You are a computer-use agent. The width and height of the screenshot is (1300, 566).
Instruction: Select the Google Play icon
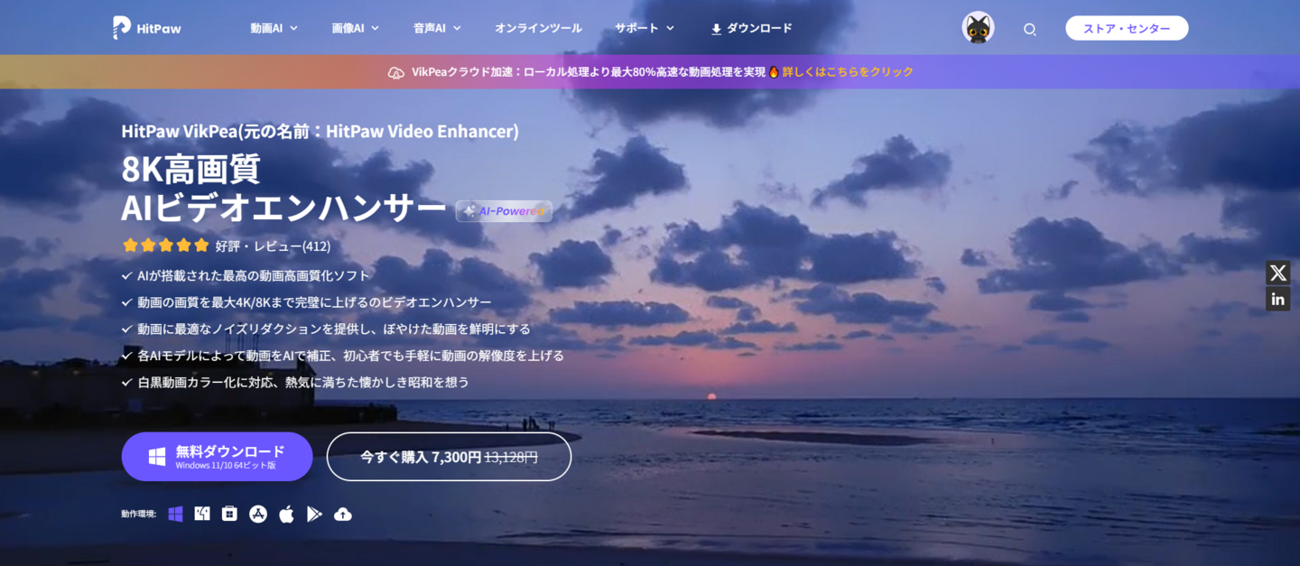click(x=314, y=514)
